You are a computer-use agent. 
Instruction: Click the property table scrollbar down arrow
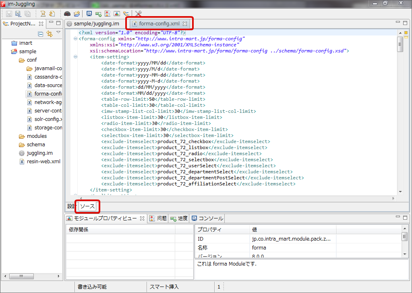(x=405, y=254)
